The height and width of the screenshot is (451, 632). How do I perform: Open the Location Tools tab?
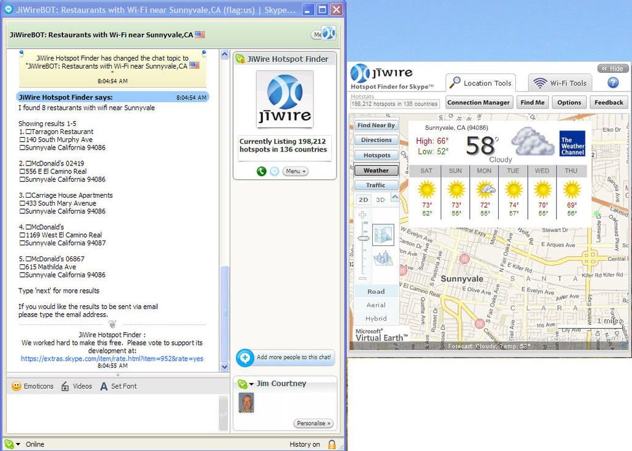click(481, 83)
